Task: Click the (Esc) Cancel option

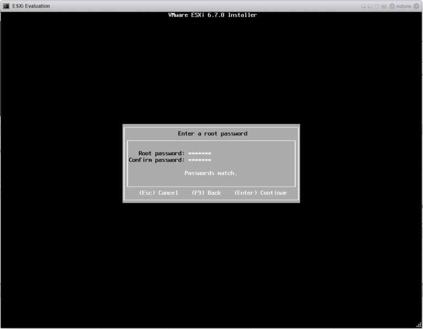Action: click(x=159, y=193)
